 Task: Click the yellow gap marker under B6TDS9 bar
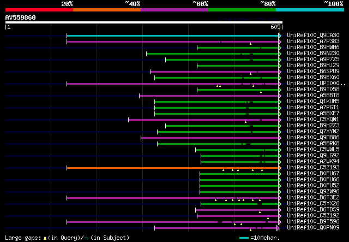260,212
